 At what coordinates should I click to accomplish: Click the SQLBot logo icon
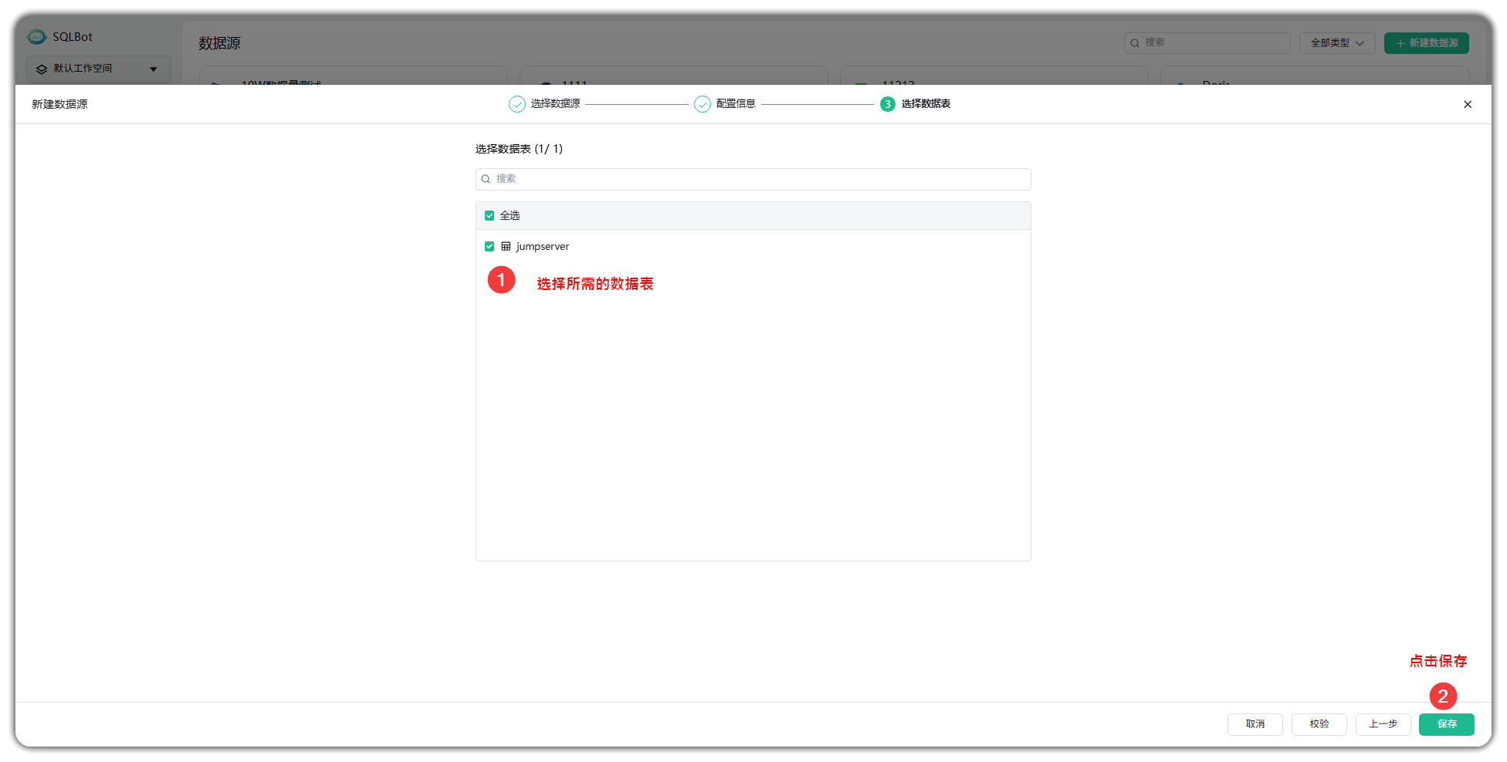tap(36, 36)
